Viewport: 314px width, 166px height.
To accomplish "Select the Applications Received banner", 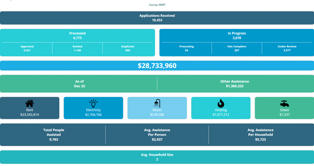I will (157, 18).
